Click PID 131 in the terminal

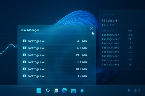[x=130, y=47]
